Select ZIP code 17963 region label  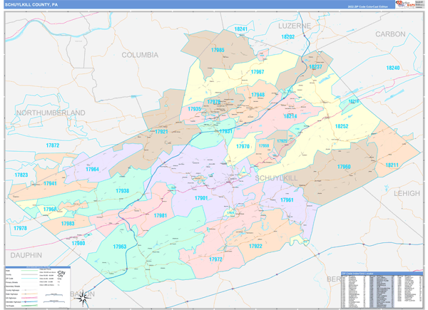(119, 247)
